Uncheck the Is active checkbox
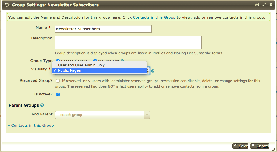The height and width of the screenshot is (152, 277). click(x=58, y=95)
